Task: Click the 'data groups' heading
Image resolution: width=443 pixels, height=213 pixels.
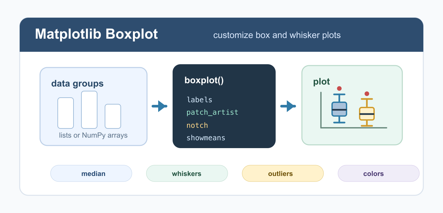Action: point(77,84)
